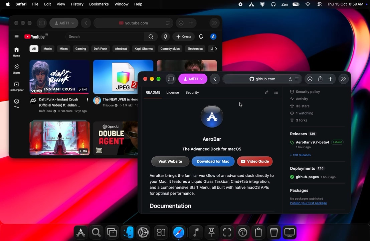Viewport: 370px width, 241px height.
Task: Open the music note icon in the dock
Action: pyautogui.click(x=196, y=233)
